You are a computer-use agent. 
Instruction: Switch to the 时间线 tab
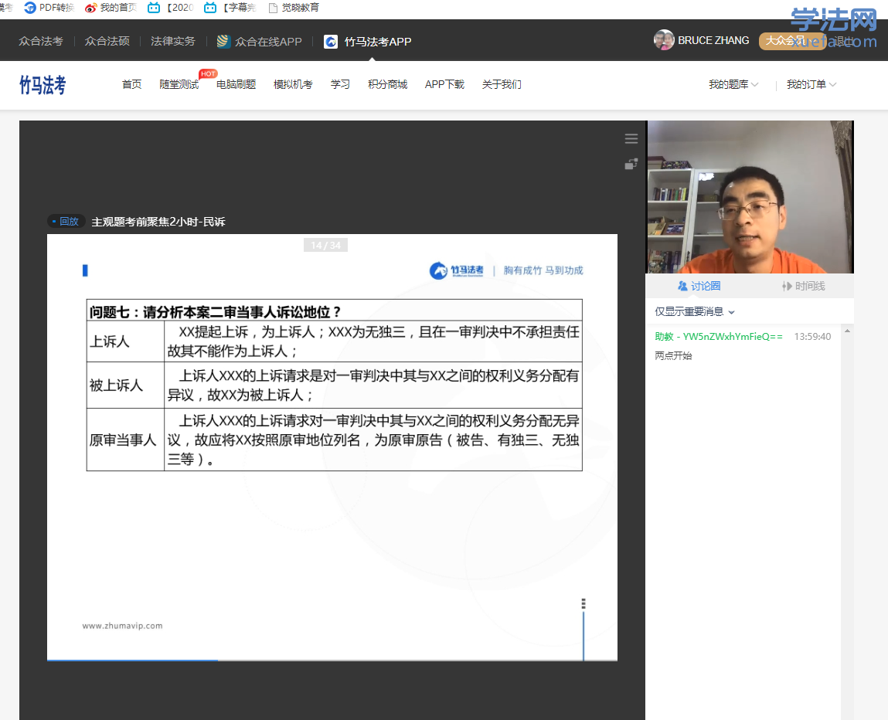point(804,287)
